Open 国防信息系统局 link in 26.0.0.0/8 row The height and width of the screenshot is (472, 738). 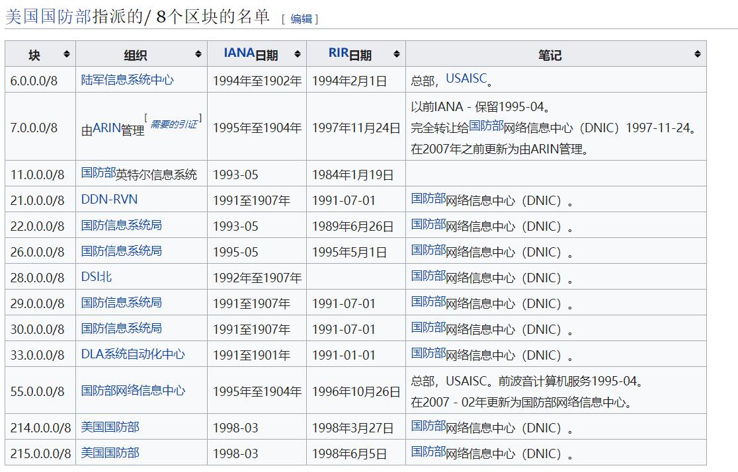coord(122,251)
